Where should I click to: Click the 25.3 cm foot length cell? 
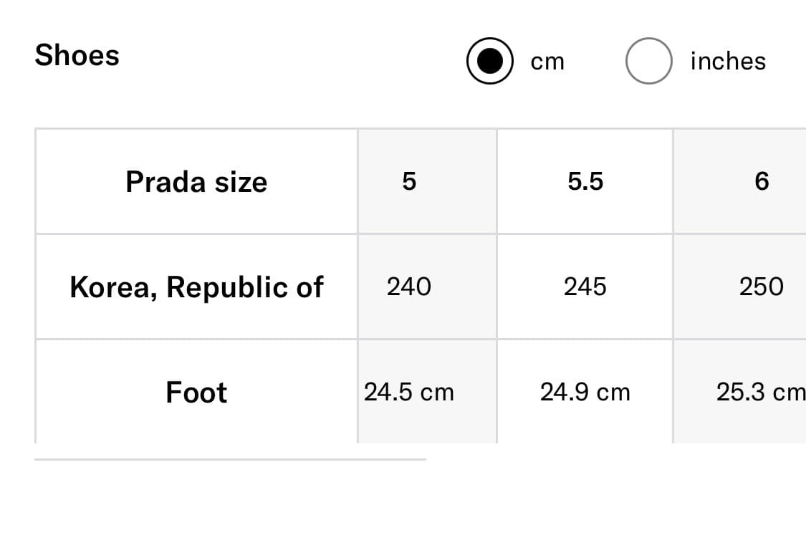740,392
